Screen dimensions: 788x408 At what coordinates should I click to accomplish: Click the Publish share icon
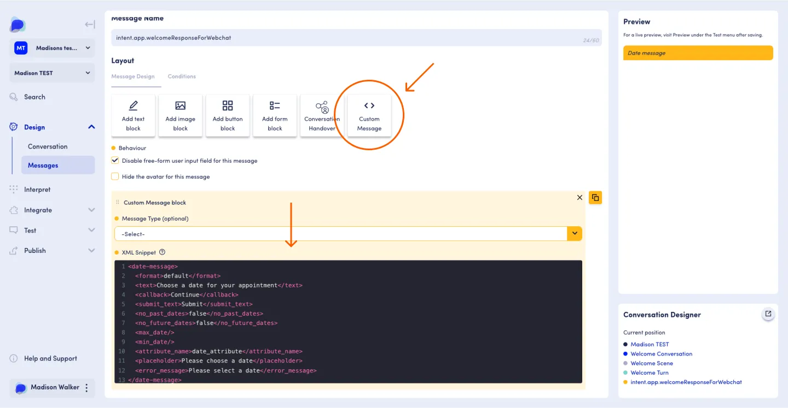coord(14,251)
